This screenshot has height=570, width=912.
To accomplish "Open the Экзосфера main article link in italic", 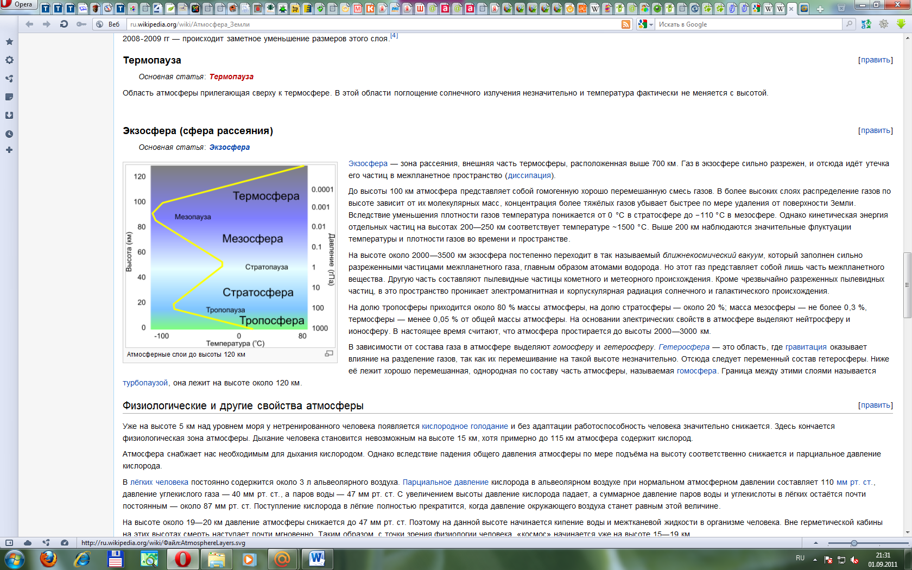I will (230, 147).
